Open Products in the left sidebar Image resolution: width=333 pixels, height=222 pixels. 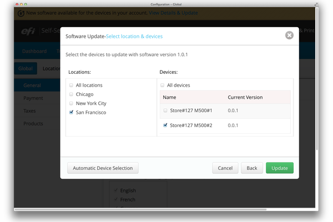(33, 123)
